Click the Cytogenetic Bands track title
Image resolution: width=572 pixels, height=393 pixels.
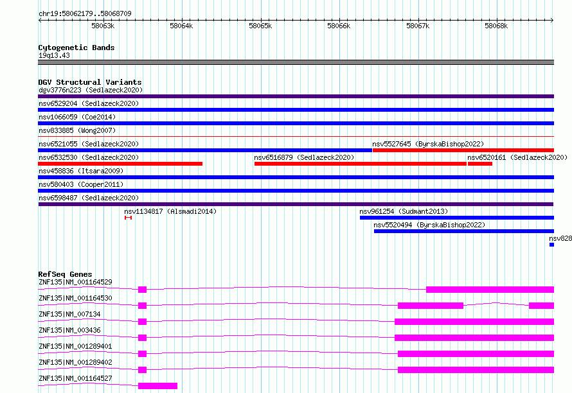point(76,48)
